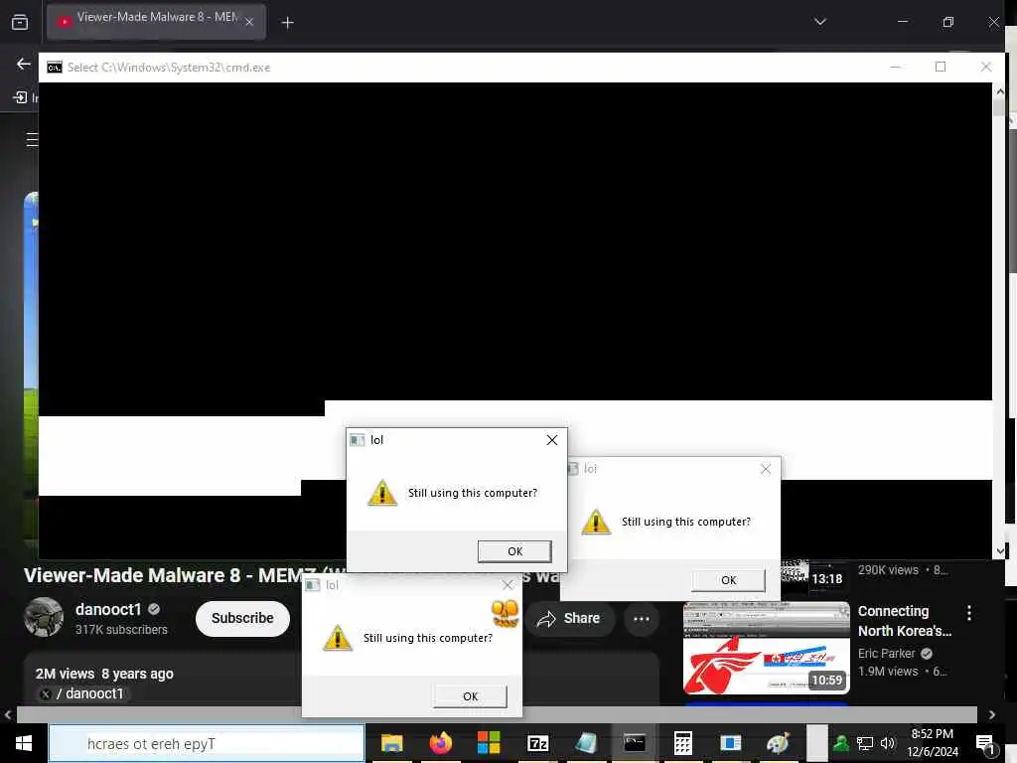
Task: Click the Show Desktop taskbar highlight
Action: 816,743
